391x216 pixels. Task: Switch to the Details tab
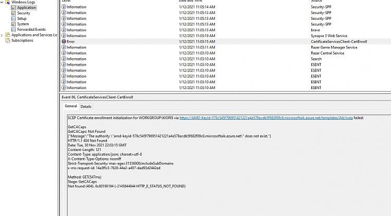(86, 107)
